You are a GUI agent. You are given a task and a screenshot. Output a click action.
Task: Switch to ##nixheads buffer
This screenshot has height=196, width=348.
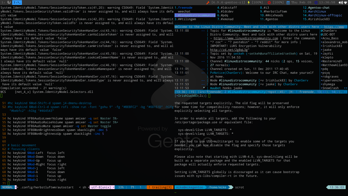click(x=272, y=15)
